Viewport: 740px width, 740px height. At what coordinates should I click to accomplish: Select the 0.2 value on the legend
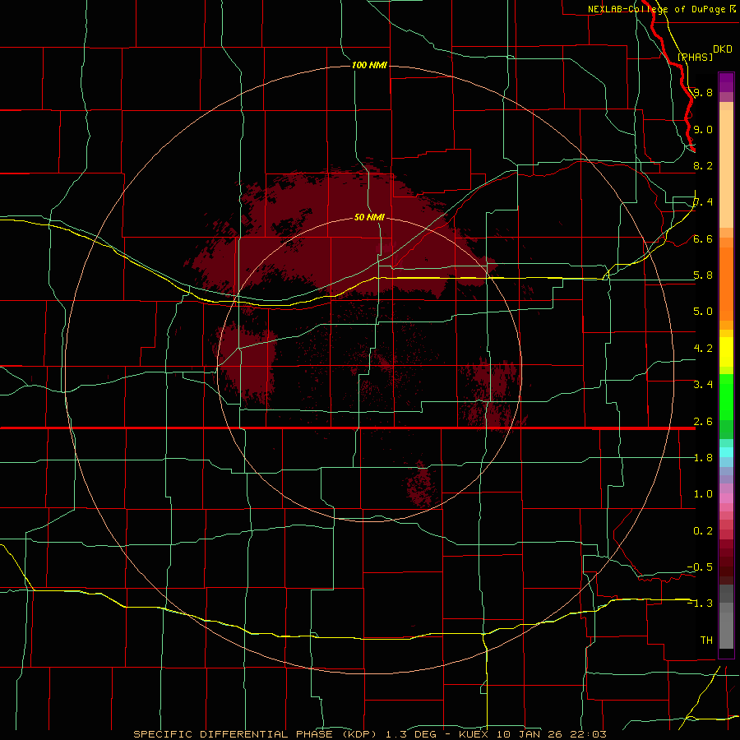pos(703,530)
